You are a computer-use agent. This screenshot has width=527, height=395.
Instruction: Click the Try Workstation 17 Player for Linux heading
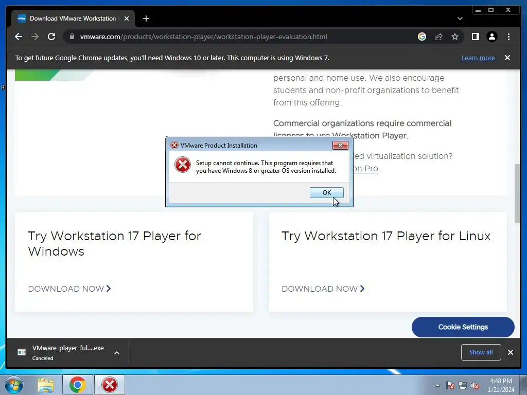386,236
